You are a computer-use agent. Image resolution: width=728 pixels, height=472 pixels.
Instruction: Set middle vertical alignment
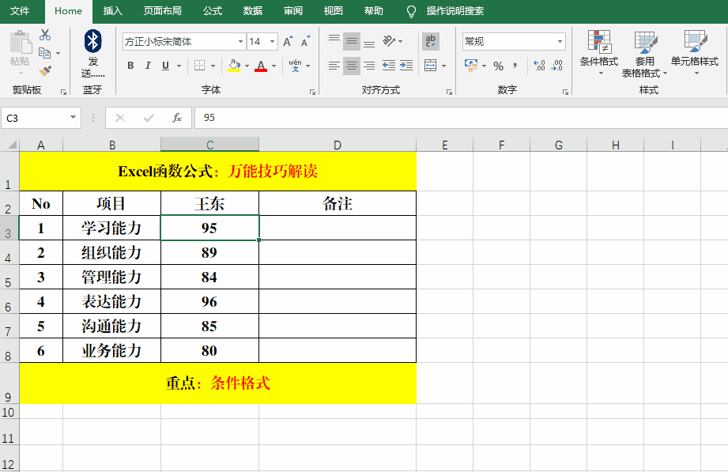pyautogui.click(x=352, y=41)
